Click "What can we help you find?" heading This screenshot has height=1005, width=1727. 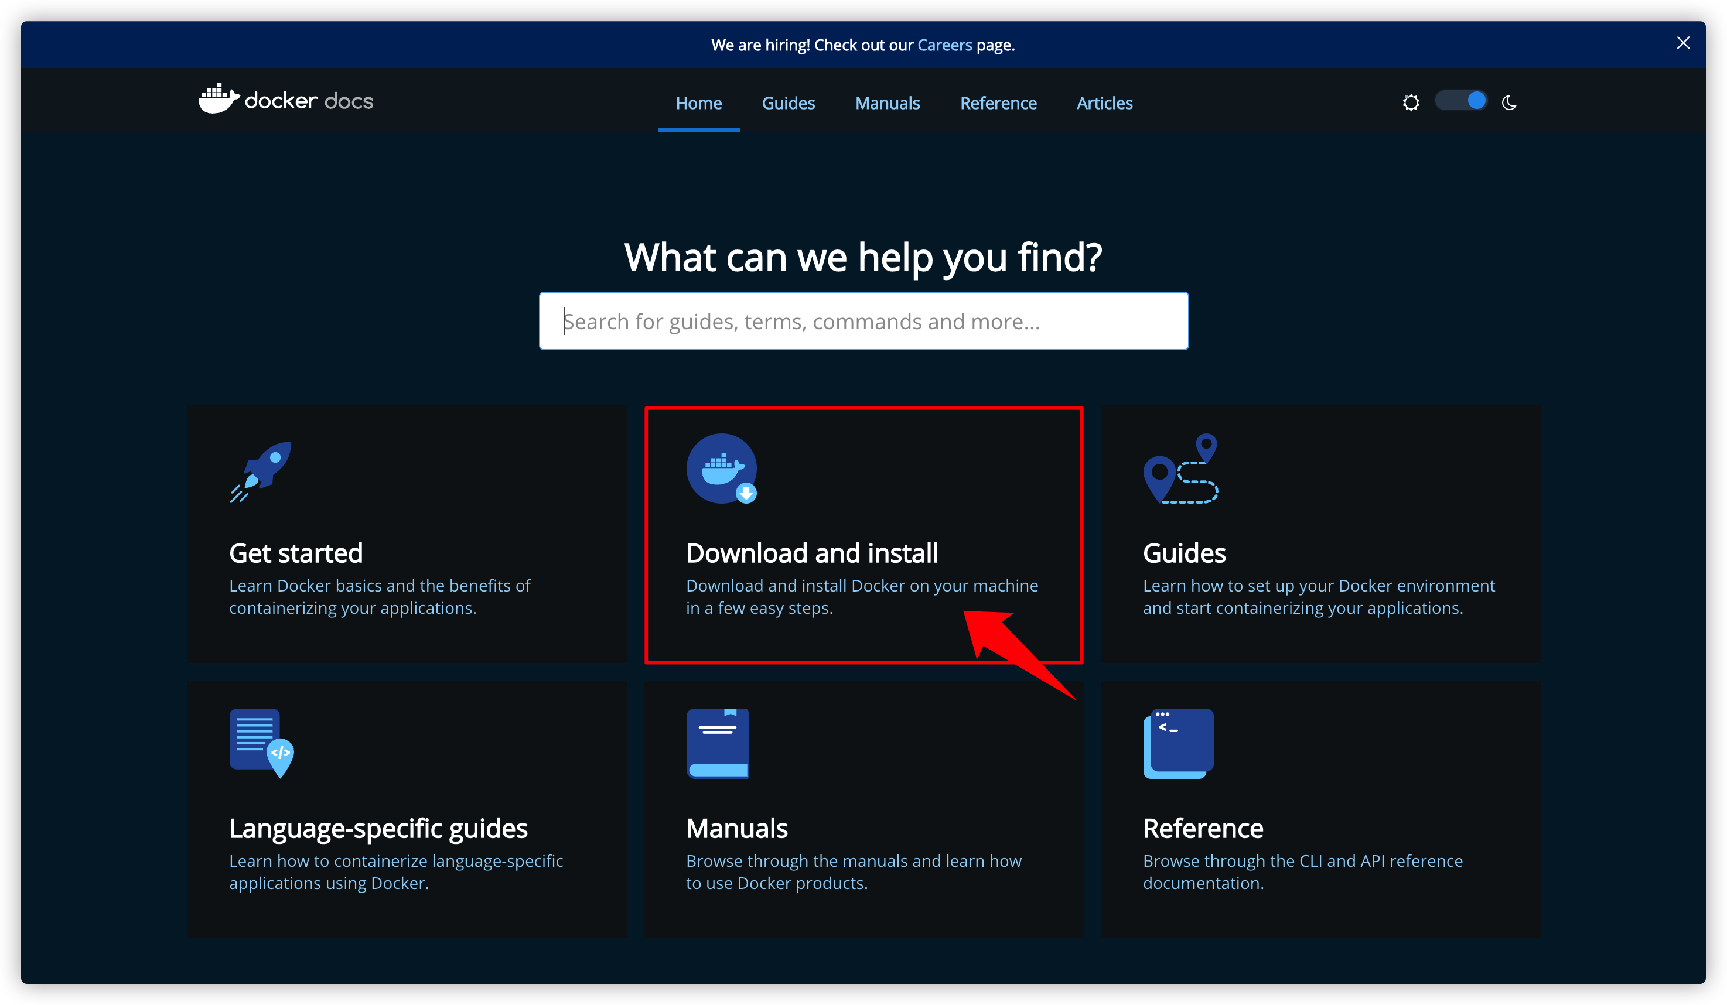[863, 257]
